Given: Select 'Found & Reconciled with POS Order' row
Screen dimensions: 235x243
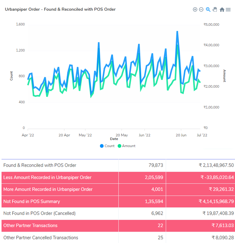Looking at the screenshot, I should (118, 165).
